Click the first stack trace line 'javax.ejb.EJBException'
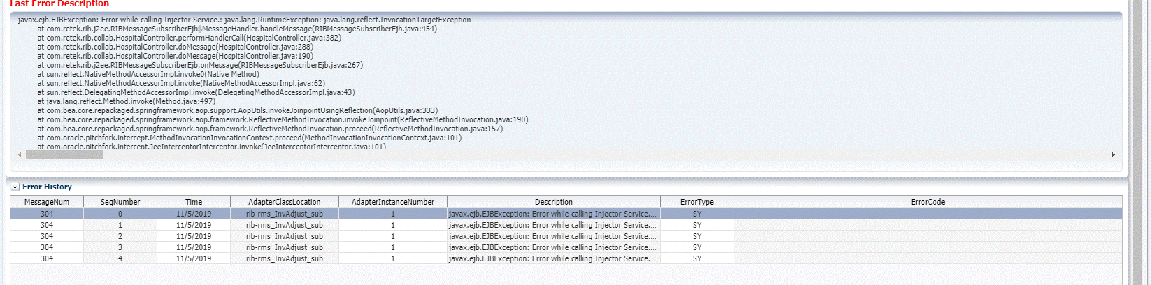 click(244, 20)
